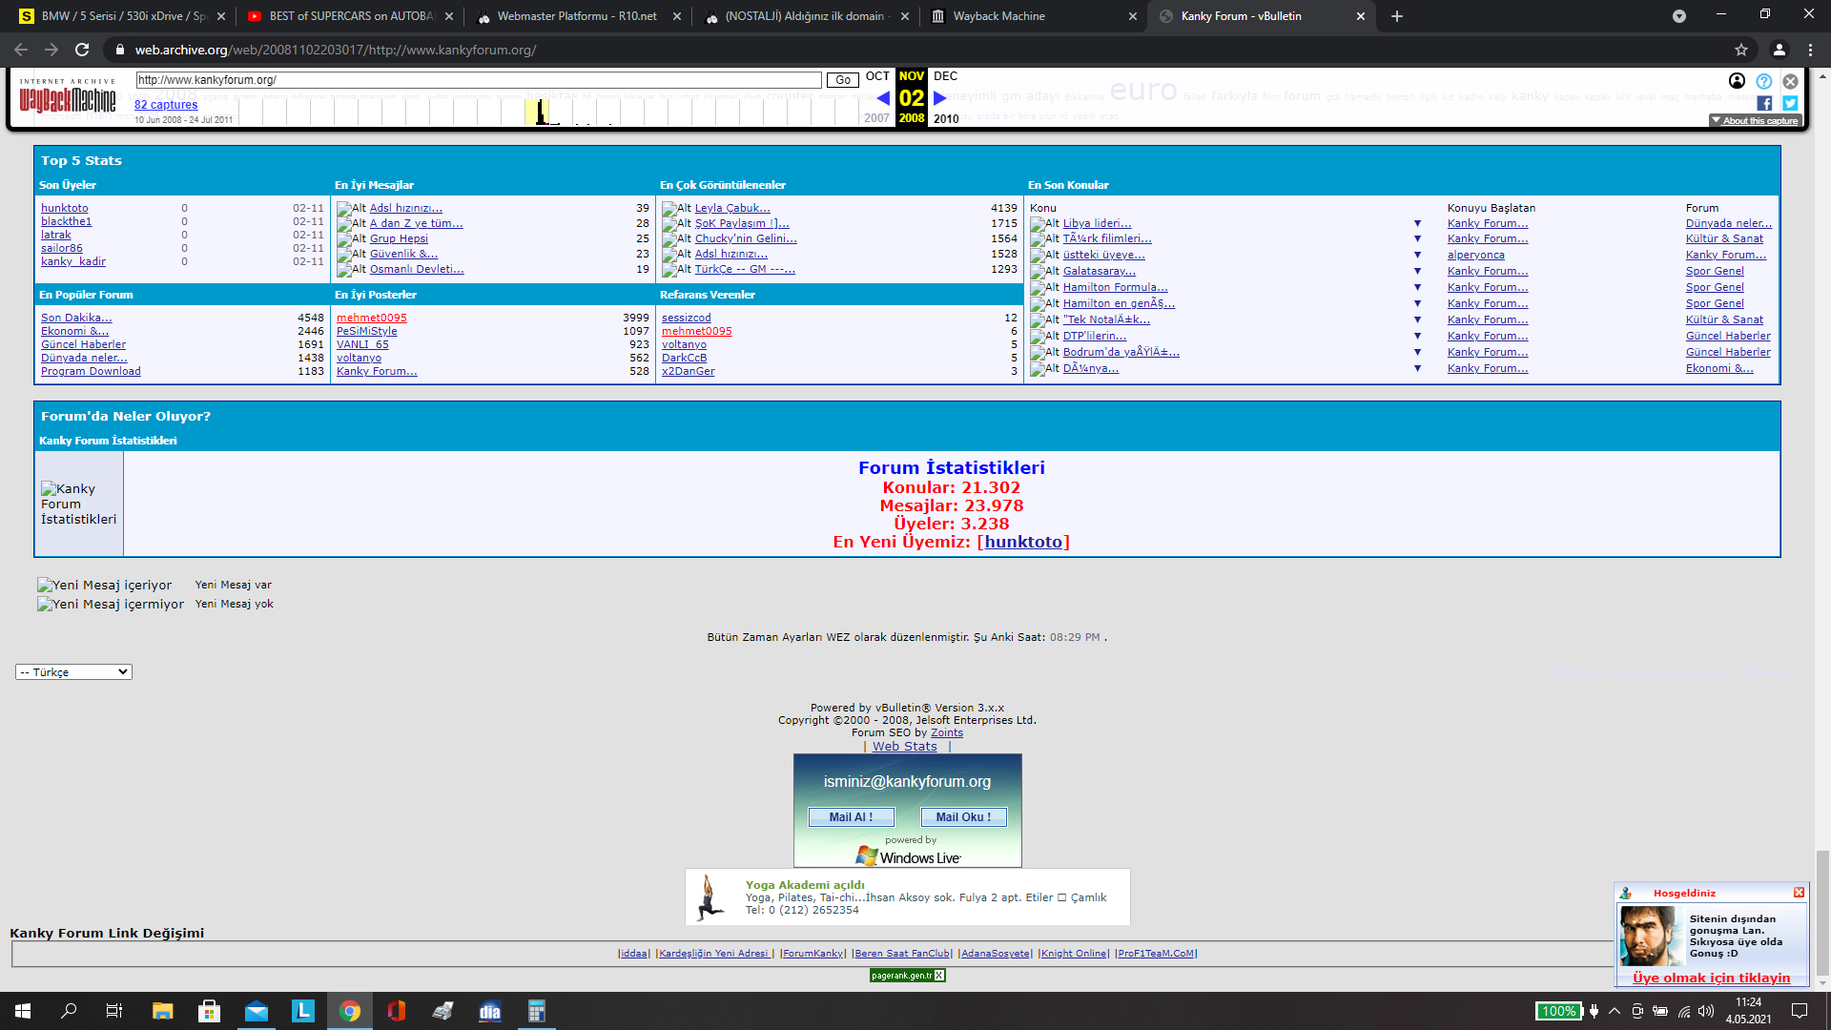Image resolution: width=1831 pixels, height=1030 pixels.
Task: Open Windows taskbar search
Action: click(69, 1011)
